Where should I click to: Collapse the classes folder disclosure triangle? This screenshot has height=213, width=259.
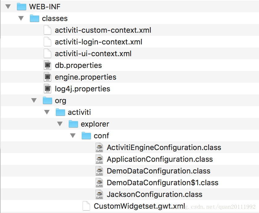[x=21, y=18]
